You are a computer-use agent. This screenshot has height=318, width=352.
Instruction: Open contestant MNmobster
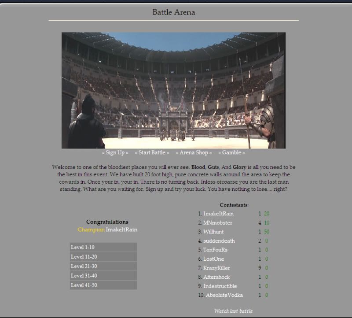pyautogui.click(x=218, y=223)
